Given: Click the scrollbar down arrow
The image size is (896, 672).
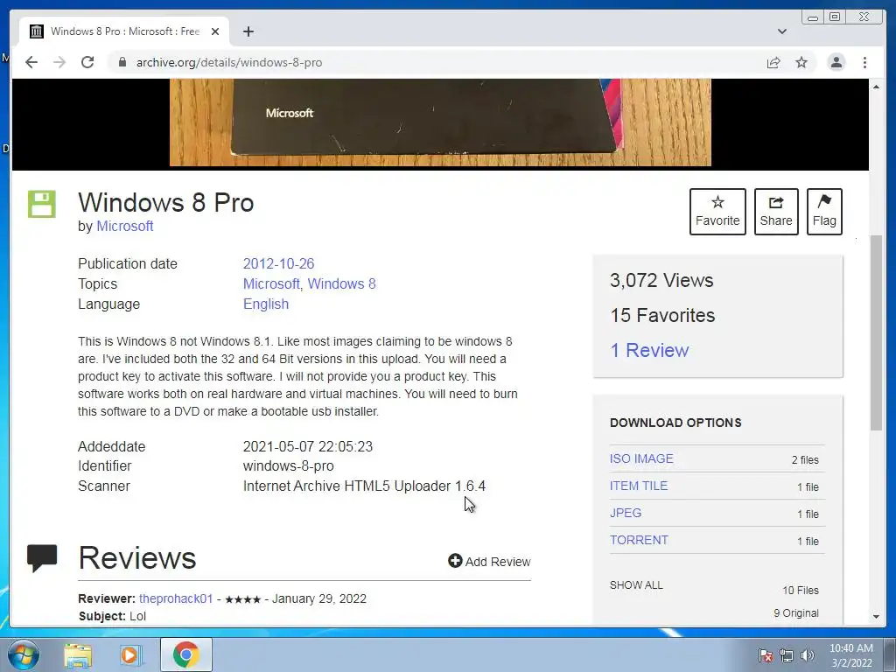Looking at the screenshot, I should [876, 617].
